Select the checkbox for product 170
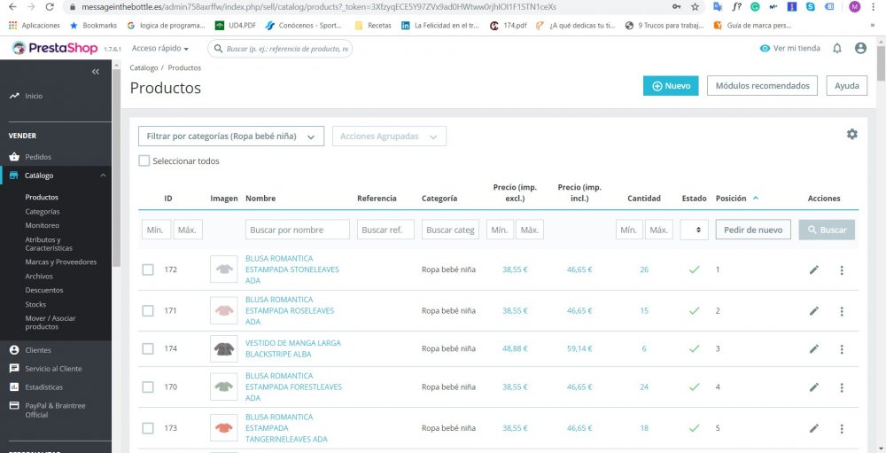This screenshot has width=886, height=453. pos(148,387)
